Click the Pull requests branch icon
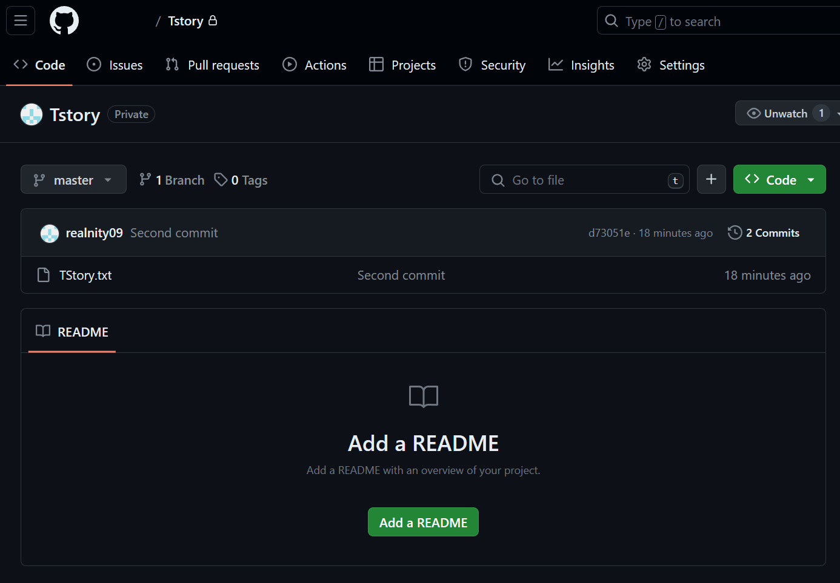The image size is (840, 583). point(172,64)
